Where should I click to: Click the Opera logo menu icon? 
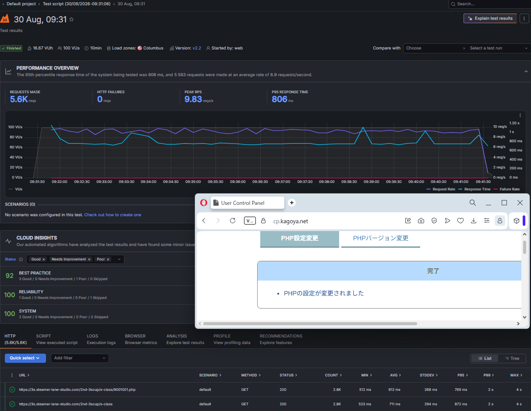pyautogui.click(x=203, y=203)
